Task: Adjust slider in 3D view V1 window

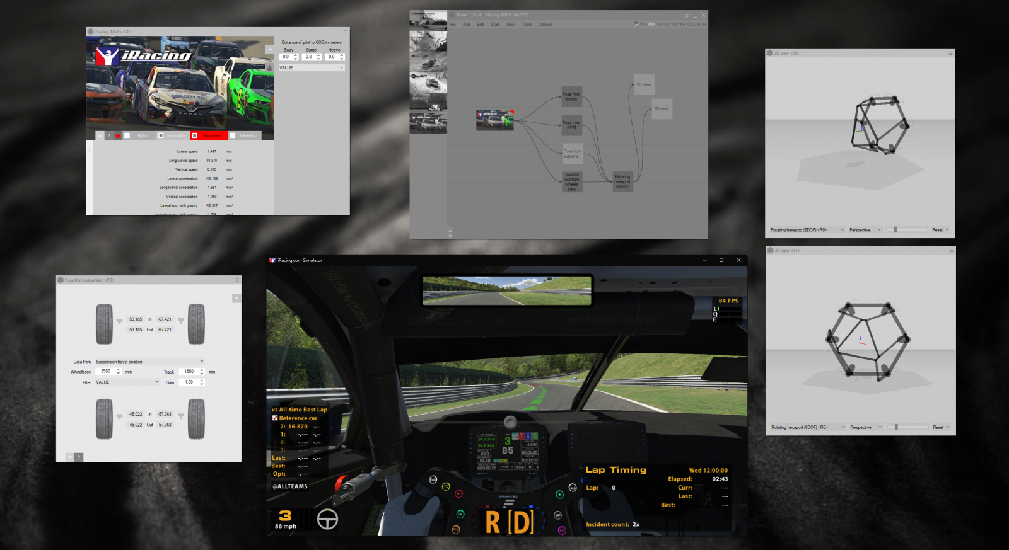Action: tap(908, 427)
